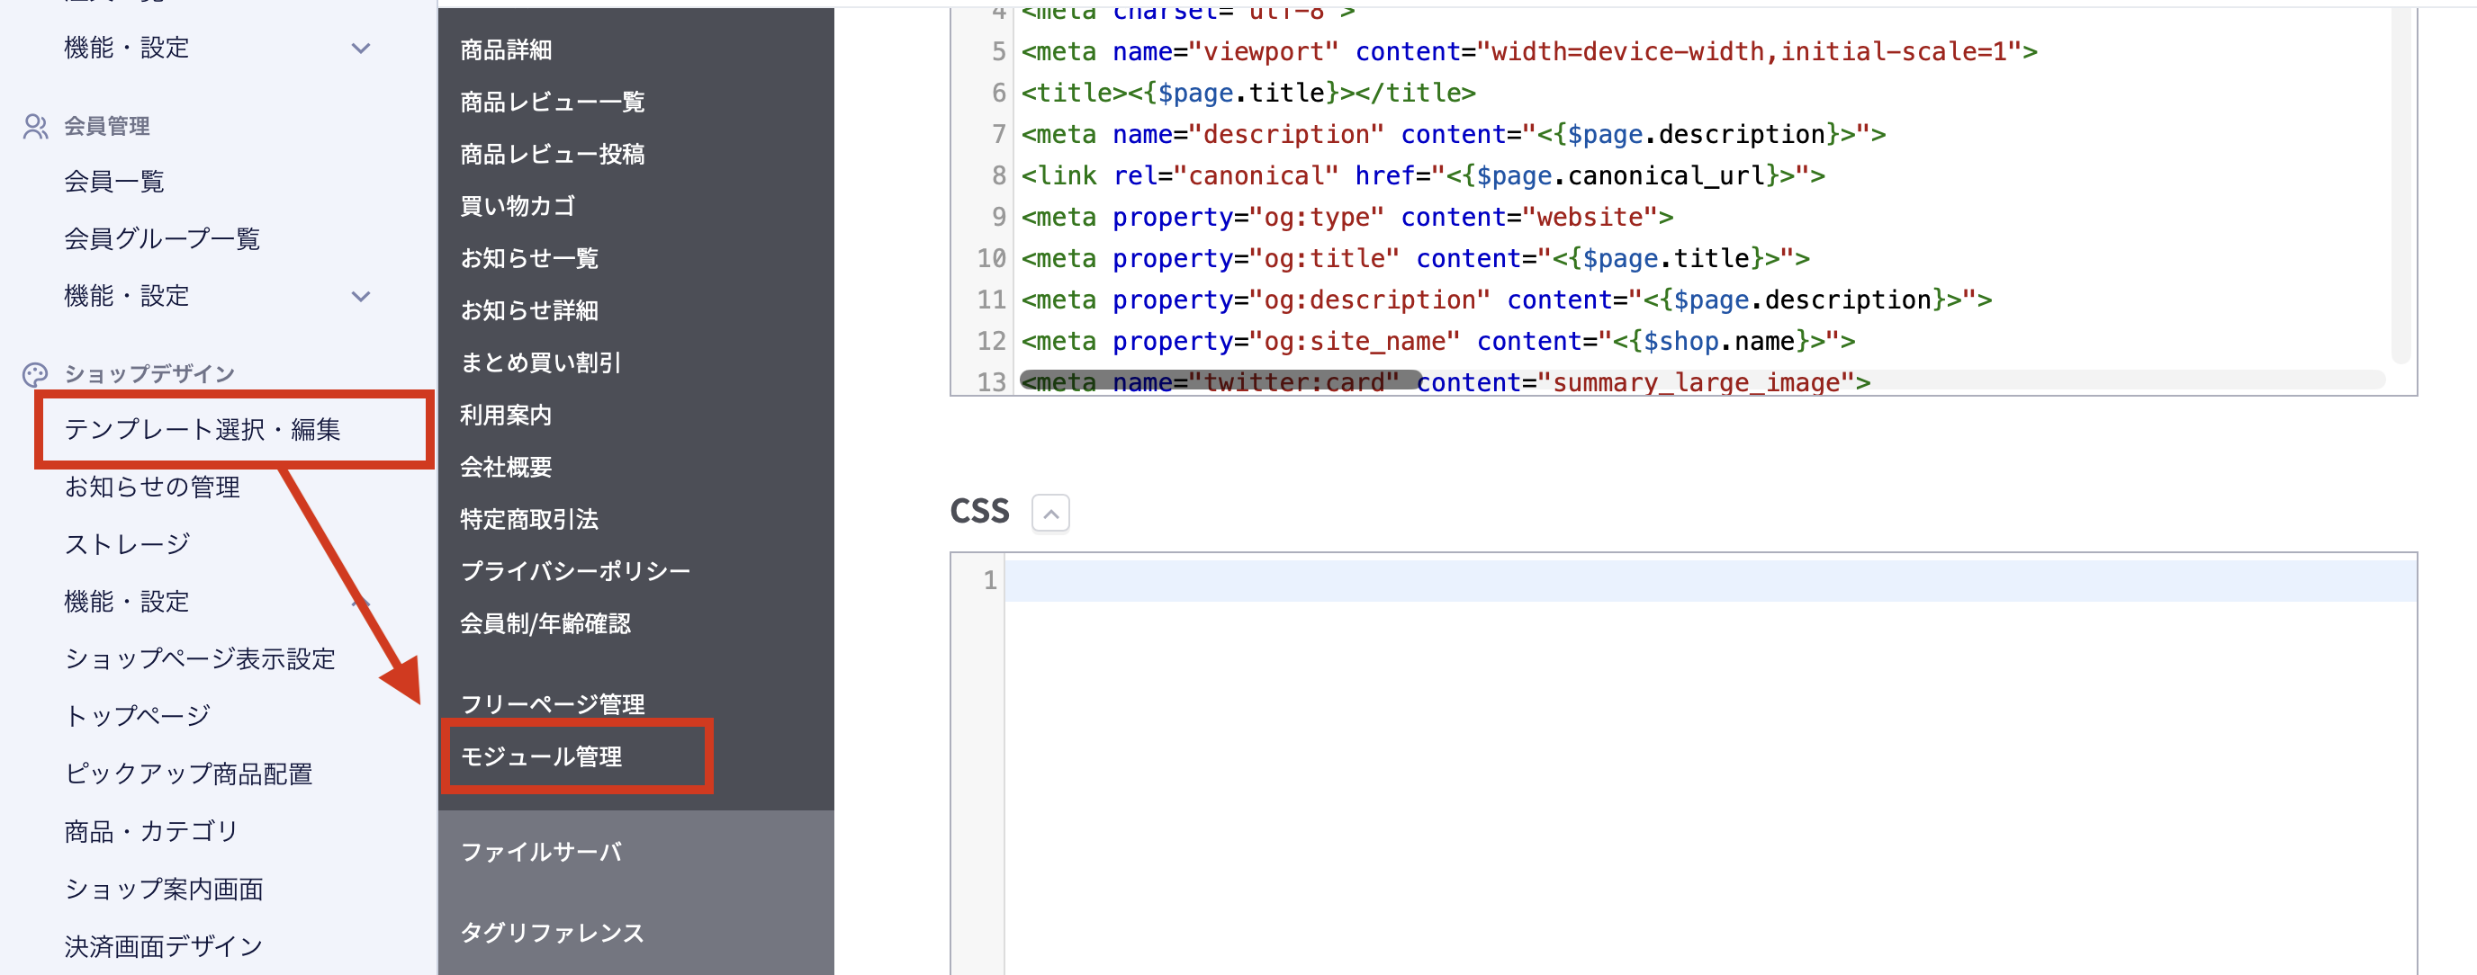
Task: Select 商品詳細 template page
Action: [x=506, y=50]
